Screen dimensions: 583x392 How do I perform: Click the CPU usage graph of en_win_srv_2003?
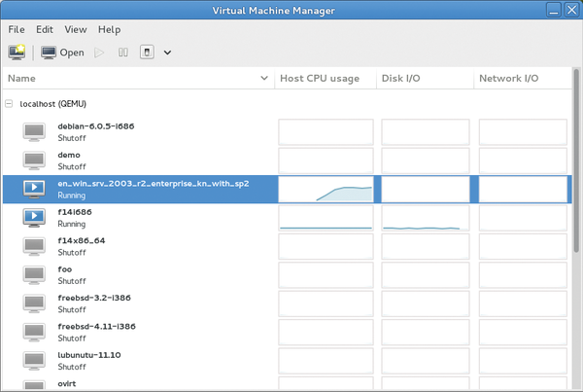[326, 189]
